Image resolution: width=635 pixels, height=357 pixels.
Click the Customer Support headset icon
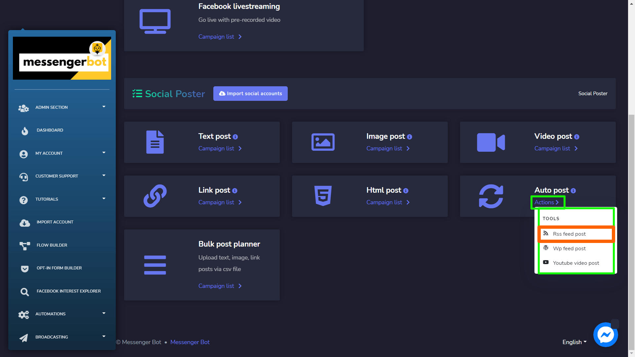[23, 177]
